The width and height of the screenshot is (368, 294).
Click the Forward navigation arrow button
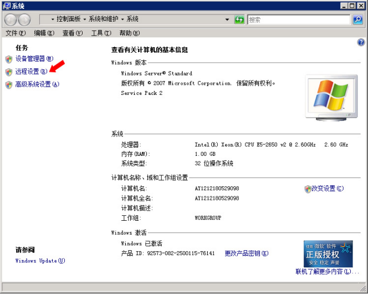click(x=24, y=19)
